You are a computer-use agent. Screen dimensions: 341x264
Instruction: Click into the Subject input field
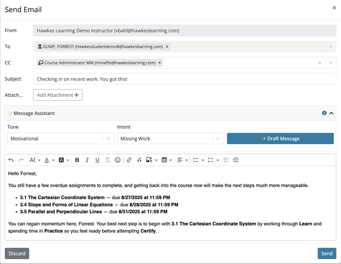click(x=184, y=79)
